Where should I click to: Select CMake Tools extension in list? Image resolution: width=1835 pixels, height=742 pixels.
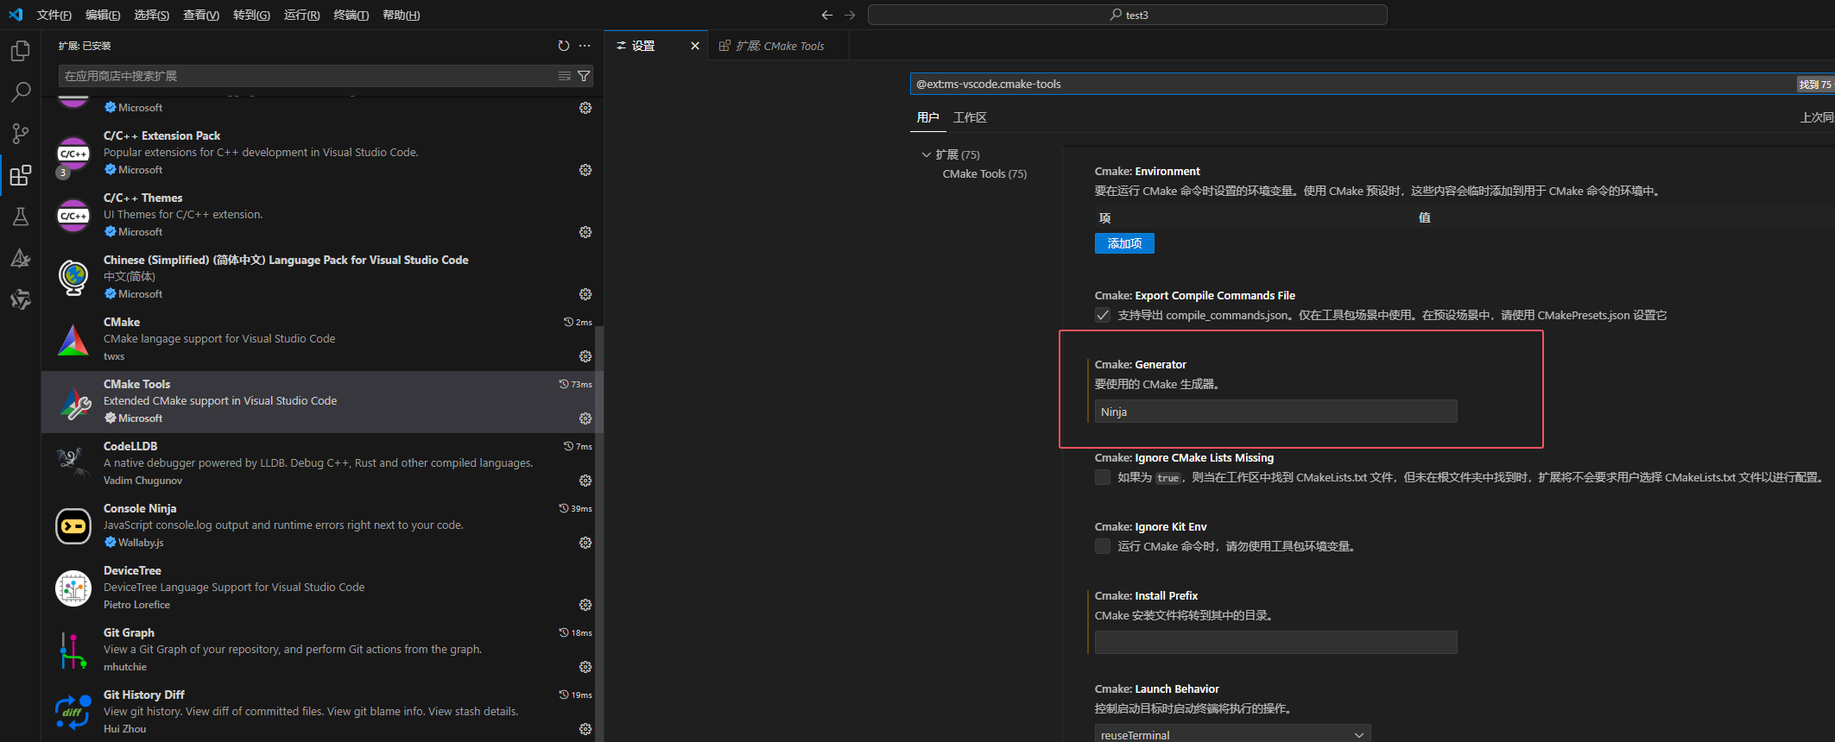pyautogui.click(x=318, y=401)
